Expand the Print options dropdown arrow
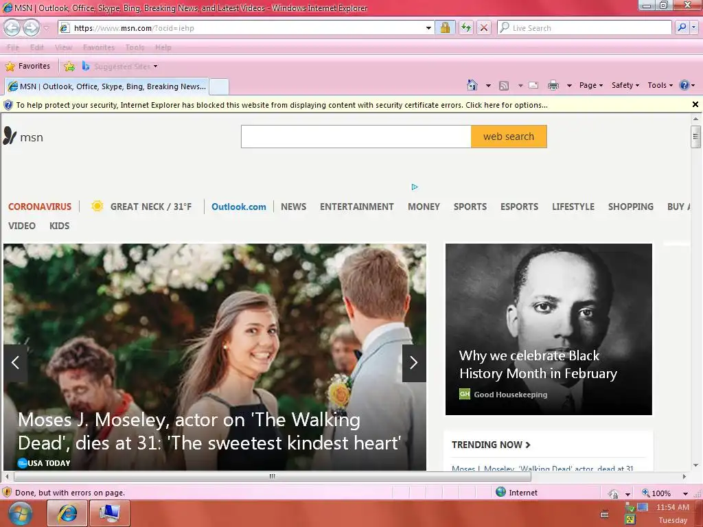The image size is (703, 527). (x=569, y=85)
